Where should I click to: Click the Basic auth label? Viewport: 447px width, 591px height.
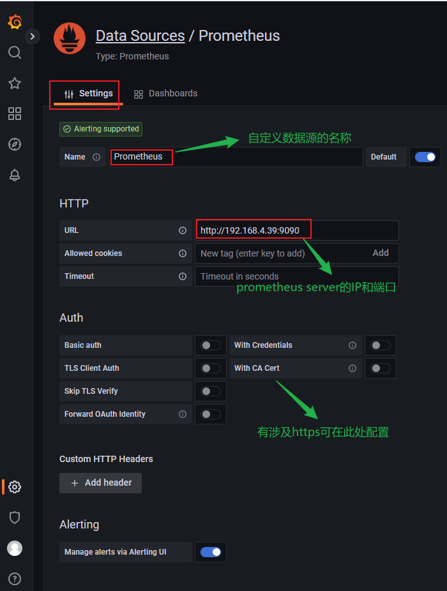(83, 345)
